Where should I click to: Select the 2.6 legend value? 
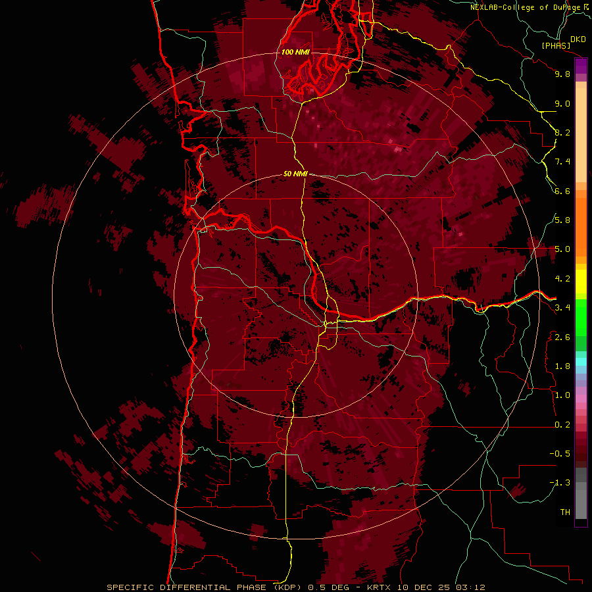(x=562, y=337)
